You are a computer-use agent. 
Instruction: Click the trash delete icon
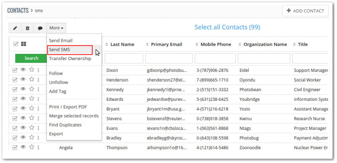[x=27, y=28]
